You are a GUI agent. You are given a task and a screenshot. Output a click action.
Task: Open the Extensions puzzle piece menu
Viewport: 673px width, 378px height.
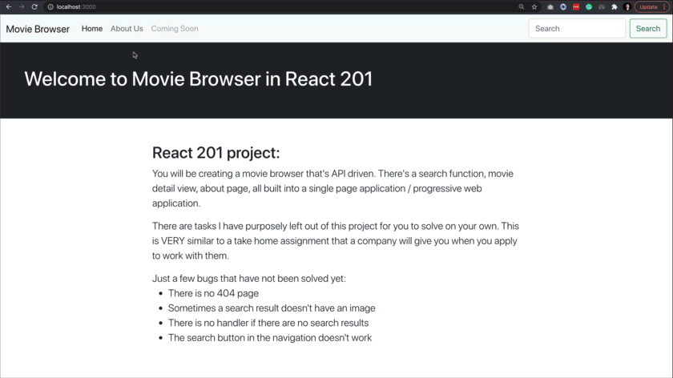615,7
